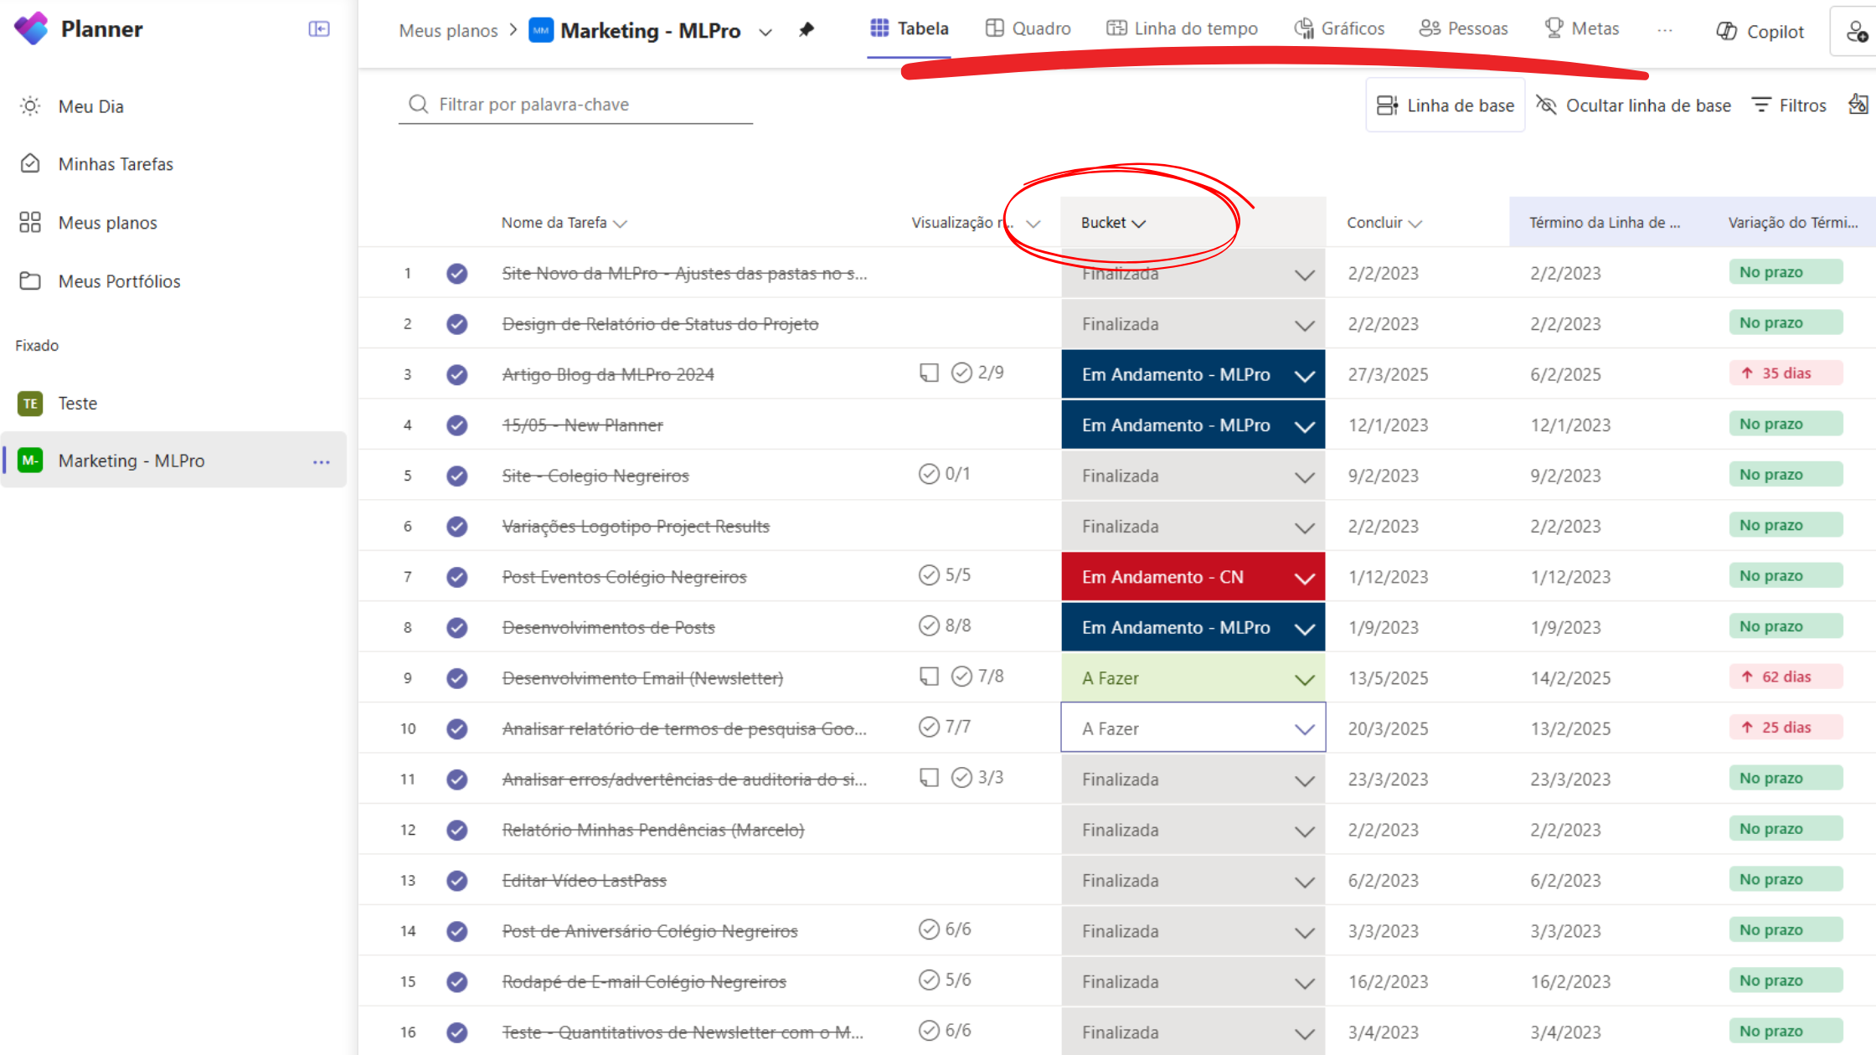Click in Filtrar por palavra-chave field
Viewport: 1876px width, 1055px height.
click(x=576, y=104)
